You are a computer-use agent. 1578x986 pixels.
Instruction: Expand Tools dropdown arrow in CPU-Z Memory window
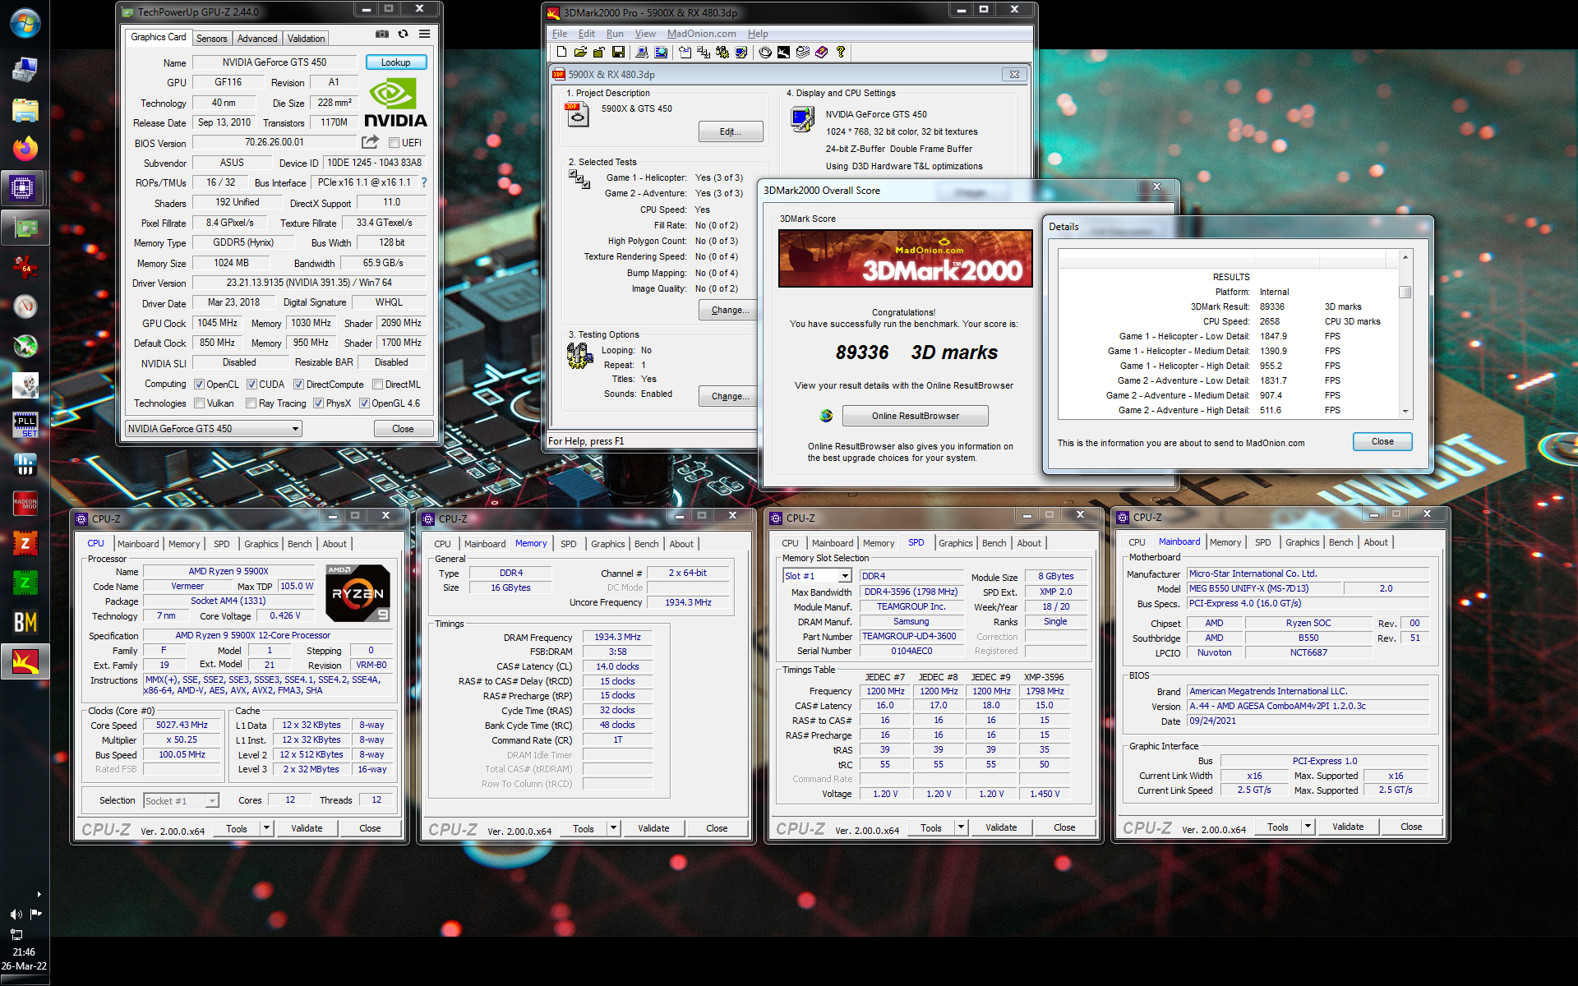point(613,828)
